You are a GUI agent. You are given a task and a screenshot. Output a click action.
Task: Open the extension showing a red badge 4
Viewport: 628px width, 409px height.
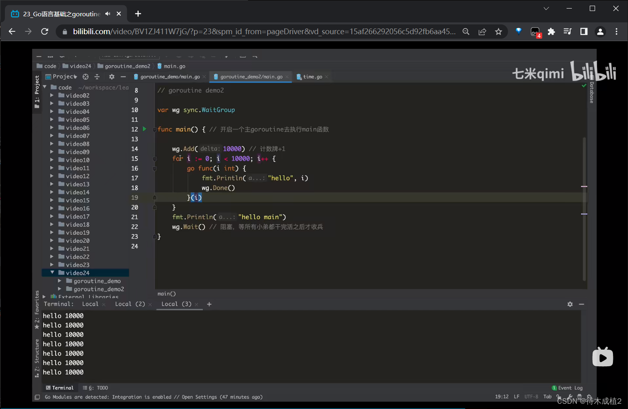pos(535,32)
